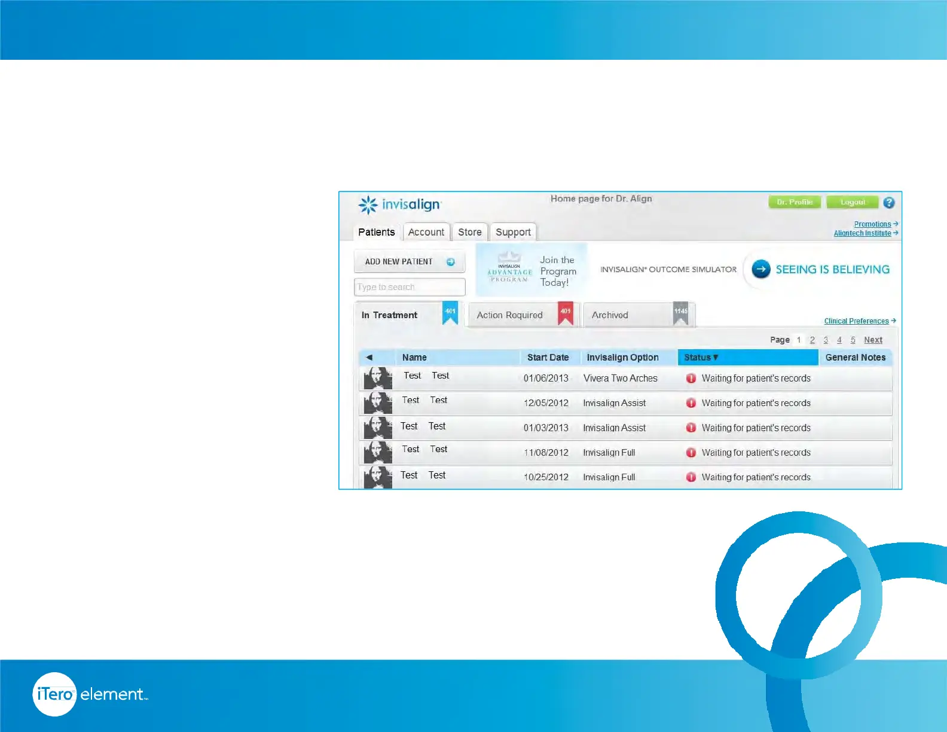Image resolution: width=947 pixels, height=732 pixels.
Task: Click the Logout button
Action: point(853,202)
